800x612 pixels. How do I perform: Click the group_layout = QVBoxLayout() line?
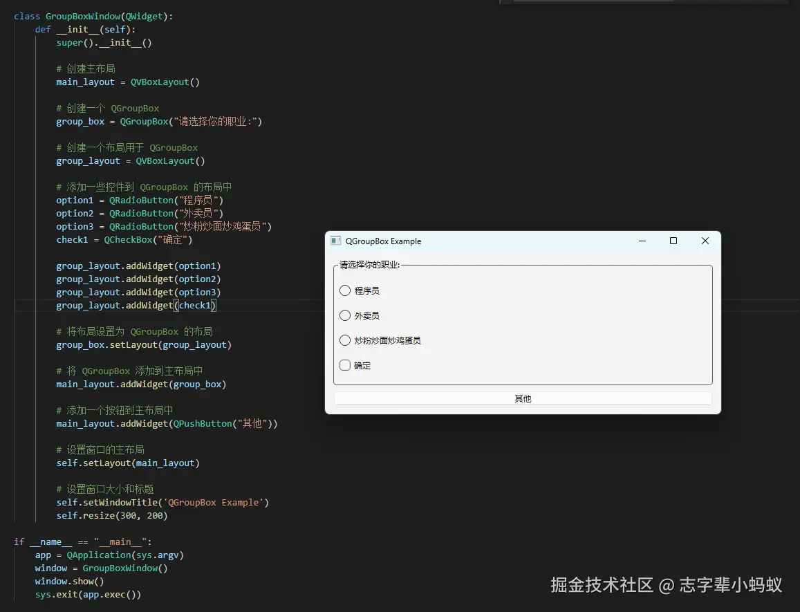(x=131, y=161)
